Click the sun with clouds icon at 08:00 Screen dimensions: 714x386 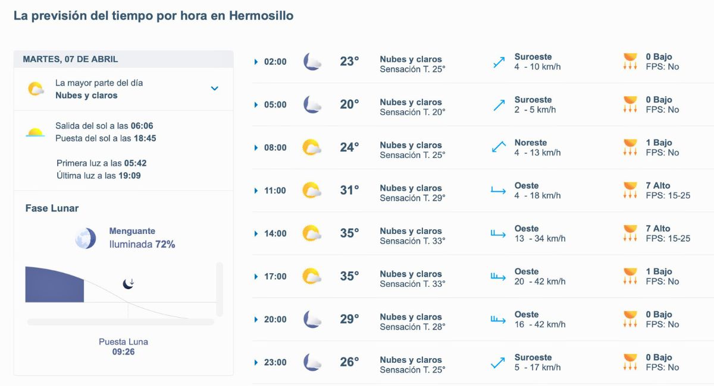tap(310, 147)
